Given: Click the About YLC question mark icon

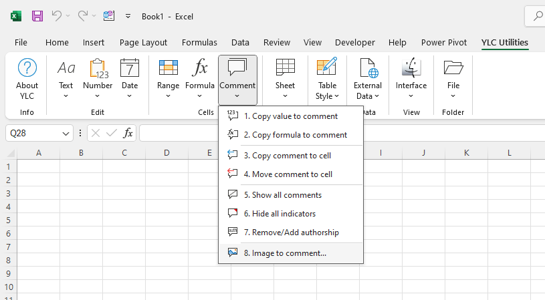Looking at the screenshot, I should click(27, 68).
